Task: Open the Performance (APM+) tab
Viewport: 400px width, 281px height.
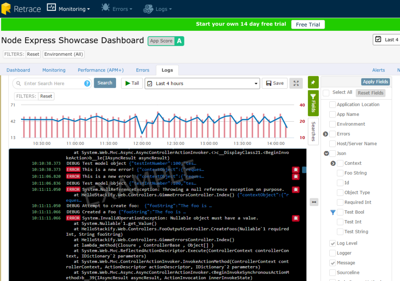Action: coord(101,70)
